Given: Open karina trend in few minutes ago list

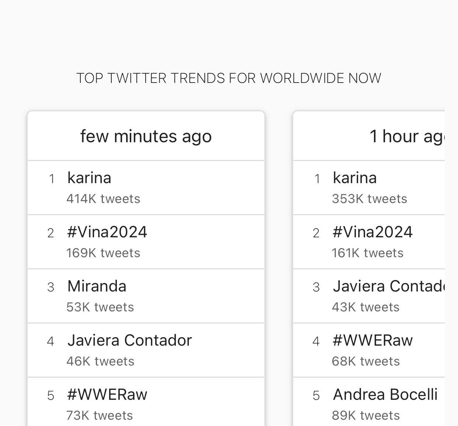Looking at the screenshot, I should pyautogui.click(x=89, y=178).
